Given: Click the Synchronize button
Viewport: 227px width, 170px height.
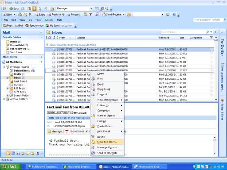Looking at the screenshot, I should point(34,26).
